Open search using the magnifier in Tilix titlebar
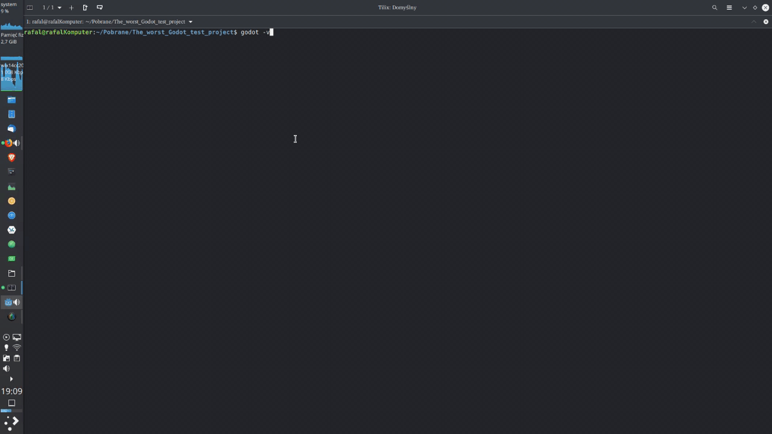This screenshot has height=434, width=772. tap(715, 7)
